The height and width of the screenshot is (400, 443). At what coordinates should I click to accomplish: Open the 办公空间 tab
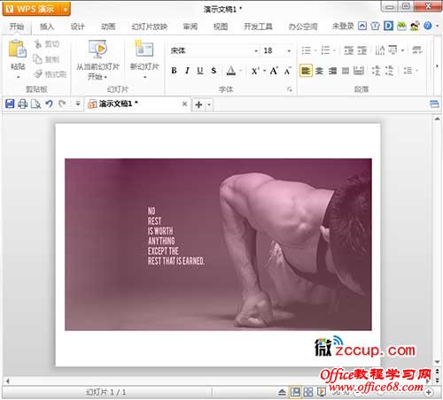(x=303, y=27)
